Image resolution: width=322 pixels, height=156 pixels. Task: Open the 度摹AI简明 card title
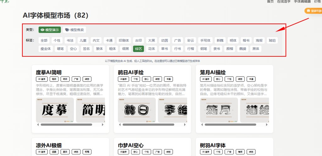click(49, 72)
